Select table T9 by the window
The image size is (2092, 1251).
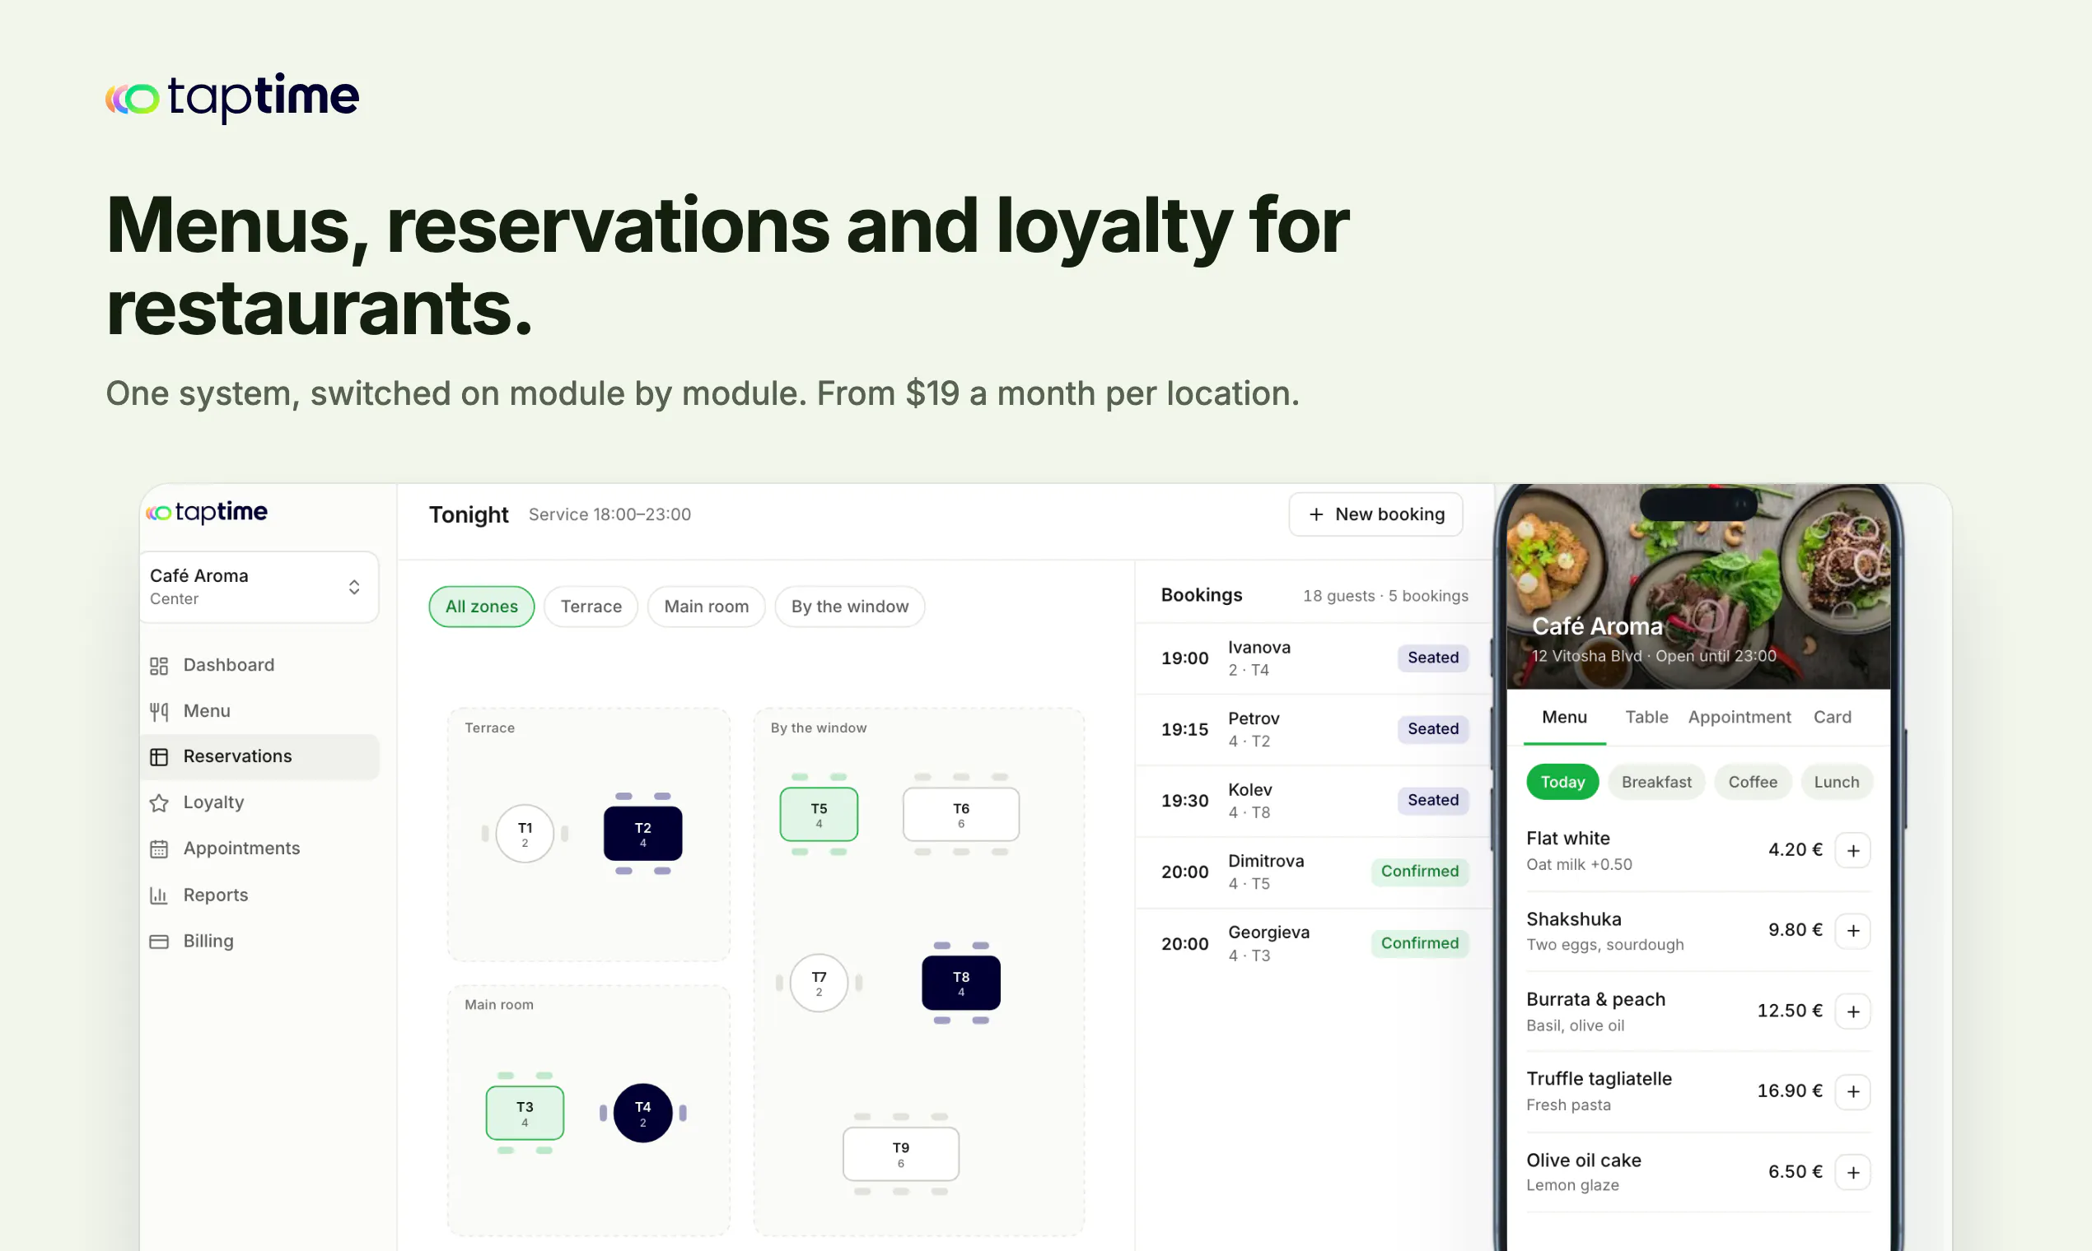click(x=900, y=1154)
